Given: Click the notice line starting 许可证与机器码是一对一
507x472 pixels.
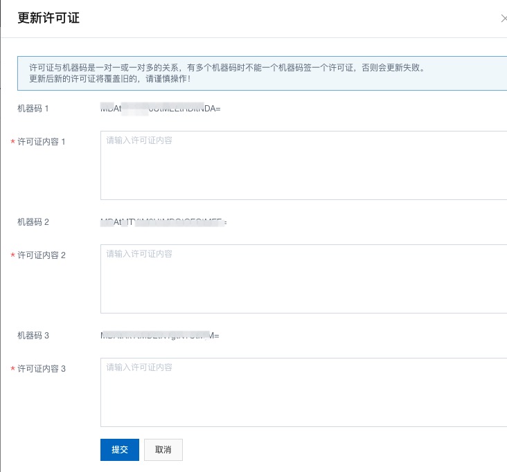Looking at the screenshot, I should pyautogui.click(x=228, y=68).
